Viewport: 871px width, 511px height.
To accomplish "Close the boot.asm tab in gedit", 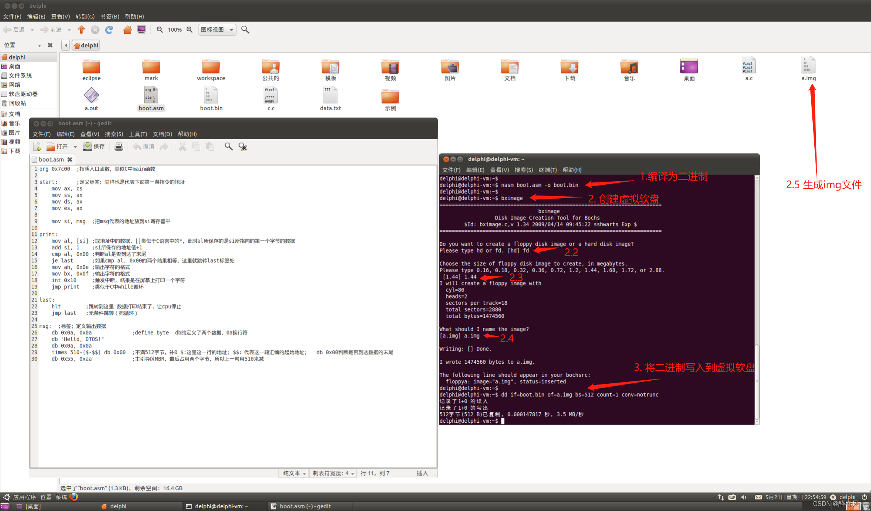I will pyautogui.click(x=70, y=159).
